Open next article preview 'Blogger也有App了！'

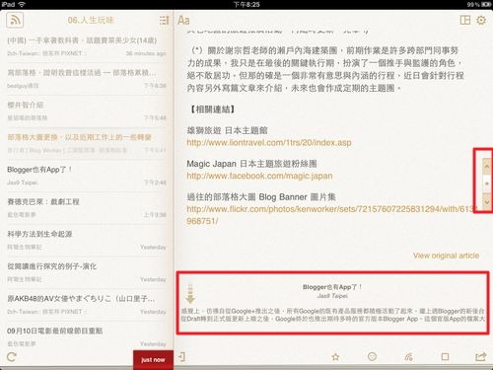click(x=332, y=303)
